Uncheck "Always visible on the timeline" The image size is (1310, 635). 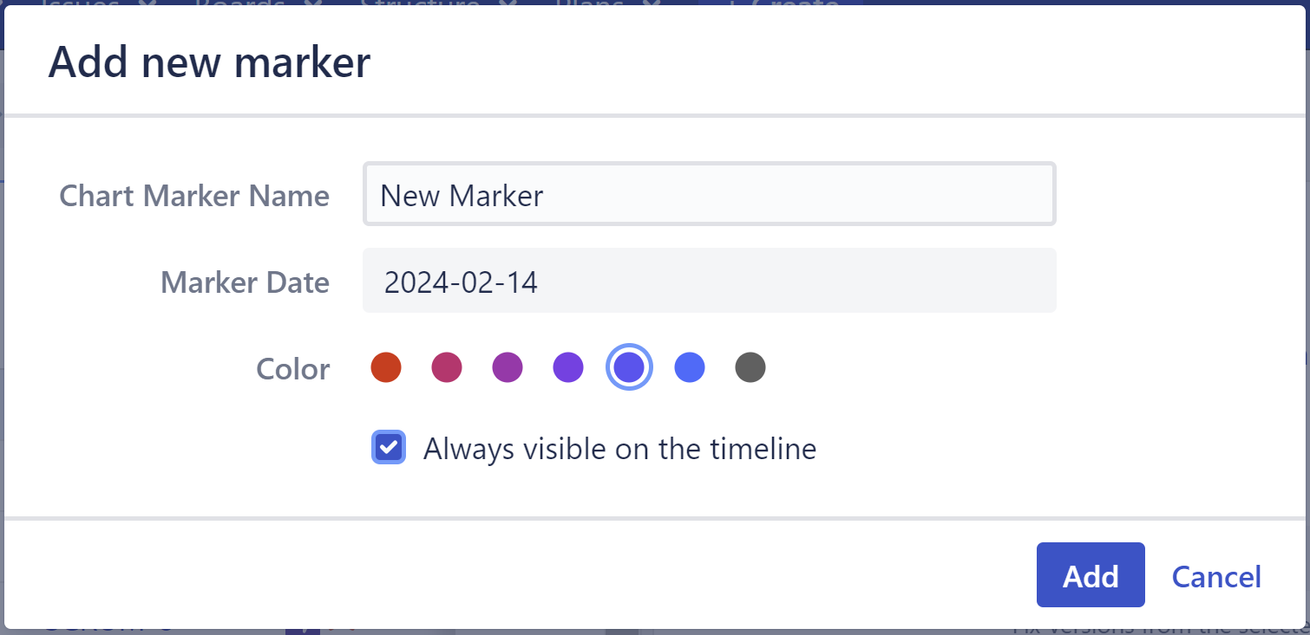tap(389, 448)
